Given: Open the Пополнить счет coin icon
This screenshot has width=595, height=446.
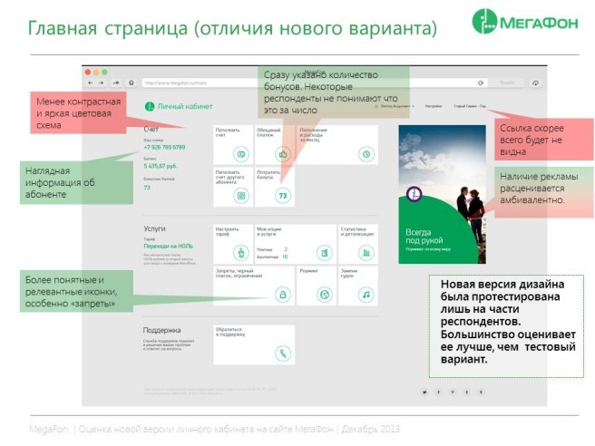Looking at the screenshot, I should coord(241,154).
